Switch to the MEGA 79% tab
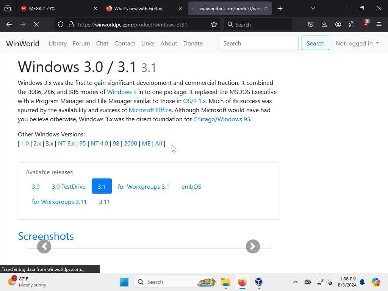 (59, 9)
